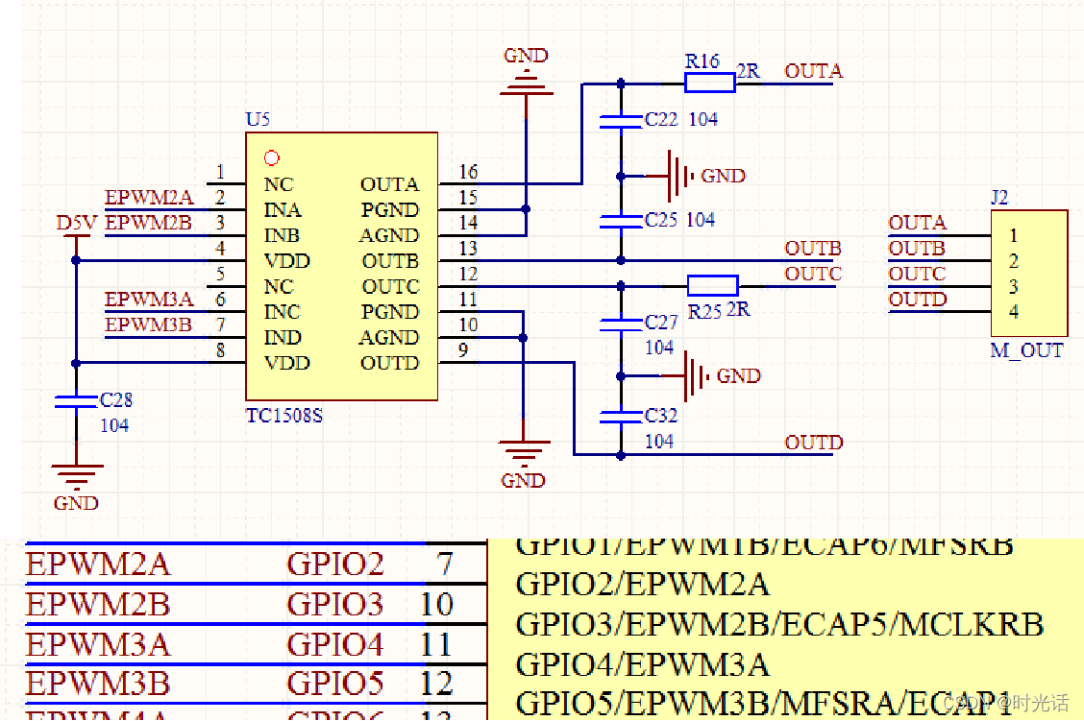Select EPWM2B net label at U5 pin 3
The height and width of the screenshot is (721, 1084).
tap(148, 223)
